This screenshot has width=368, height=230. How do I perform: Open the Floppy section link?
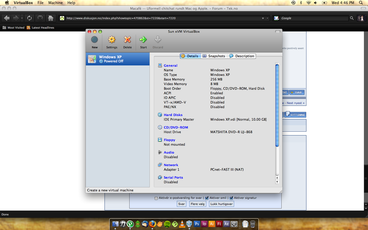[x=169, y=140]
